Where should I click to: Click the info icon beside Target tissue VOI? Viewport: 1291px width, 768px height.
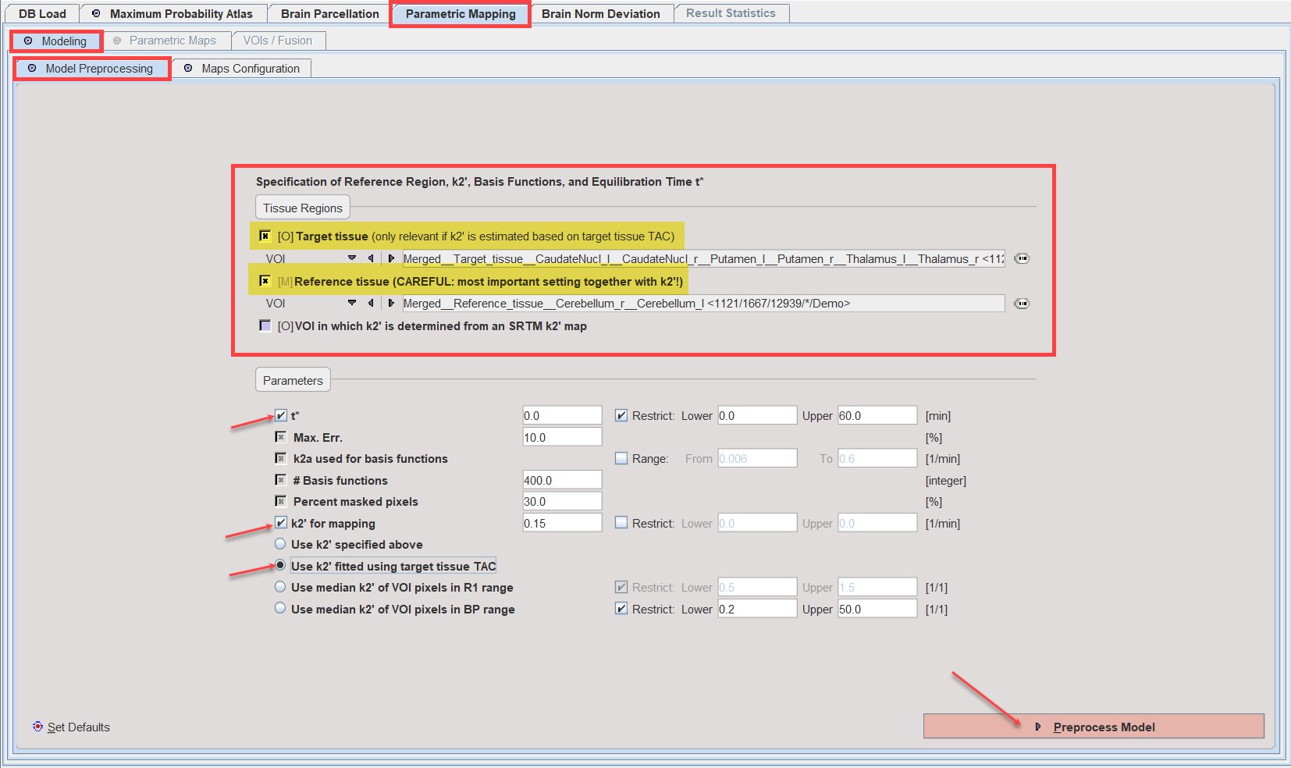click(x=1022, y=258)
